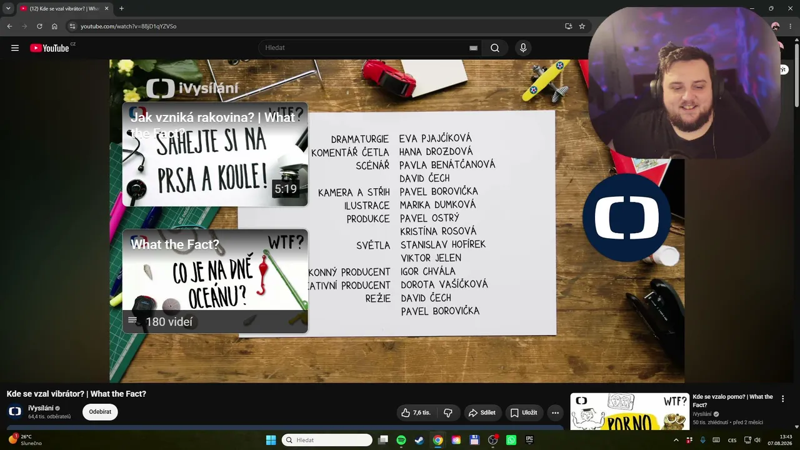
Task: Bookmark this page with the star
Action: (582, 26)
